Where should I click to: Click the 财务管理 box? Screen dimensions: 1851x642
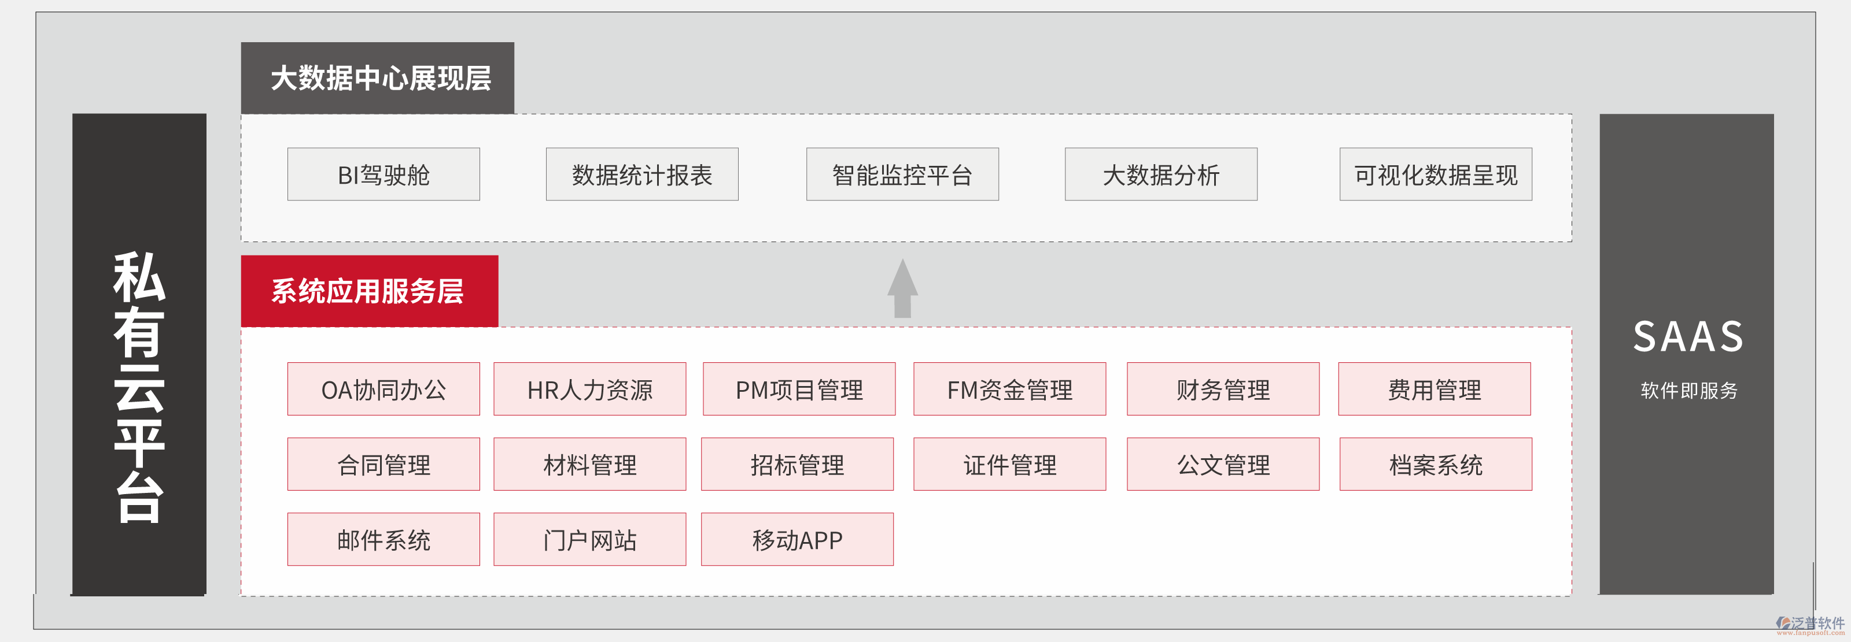pyautogui.click(x=1222, y=389)
